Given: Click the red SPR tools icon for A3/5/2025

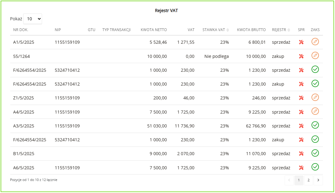Looking at the screenshot, I should pyautogui.click(x=301, y=126).
